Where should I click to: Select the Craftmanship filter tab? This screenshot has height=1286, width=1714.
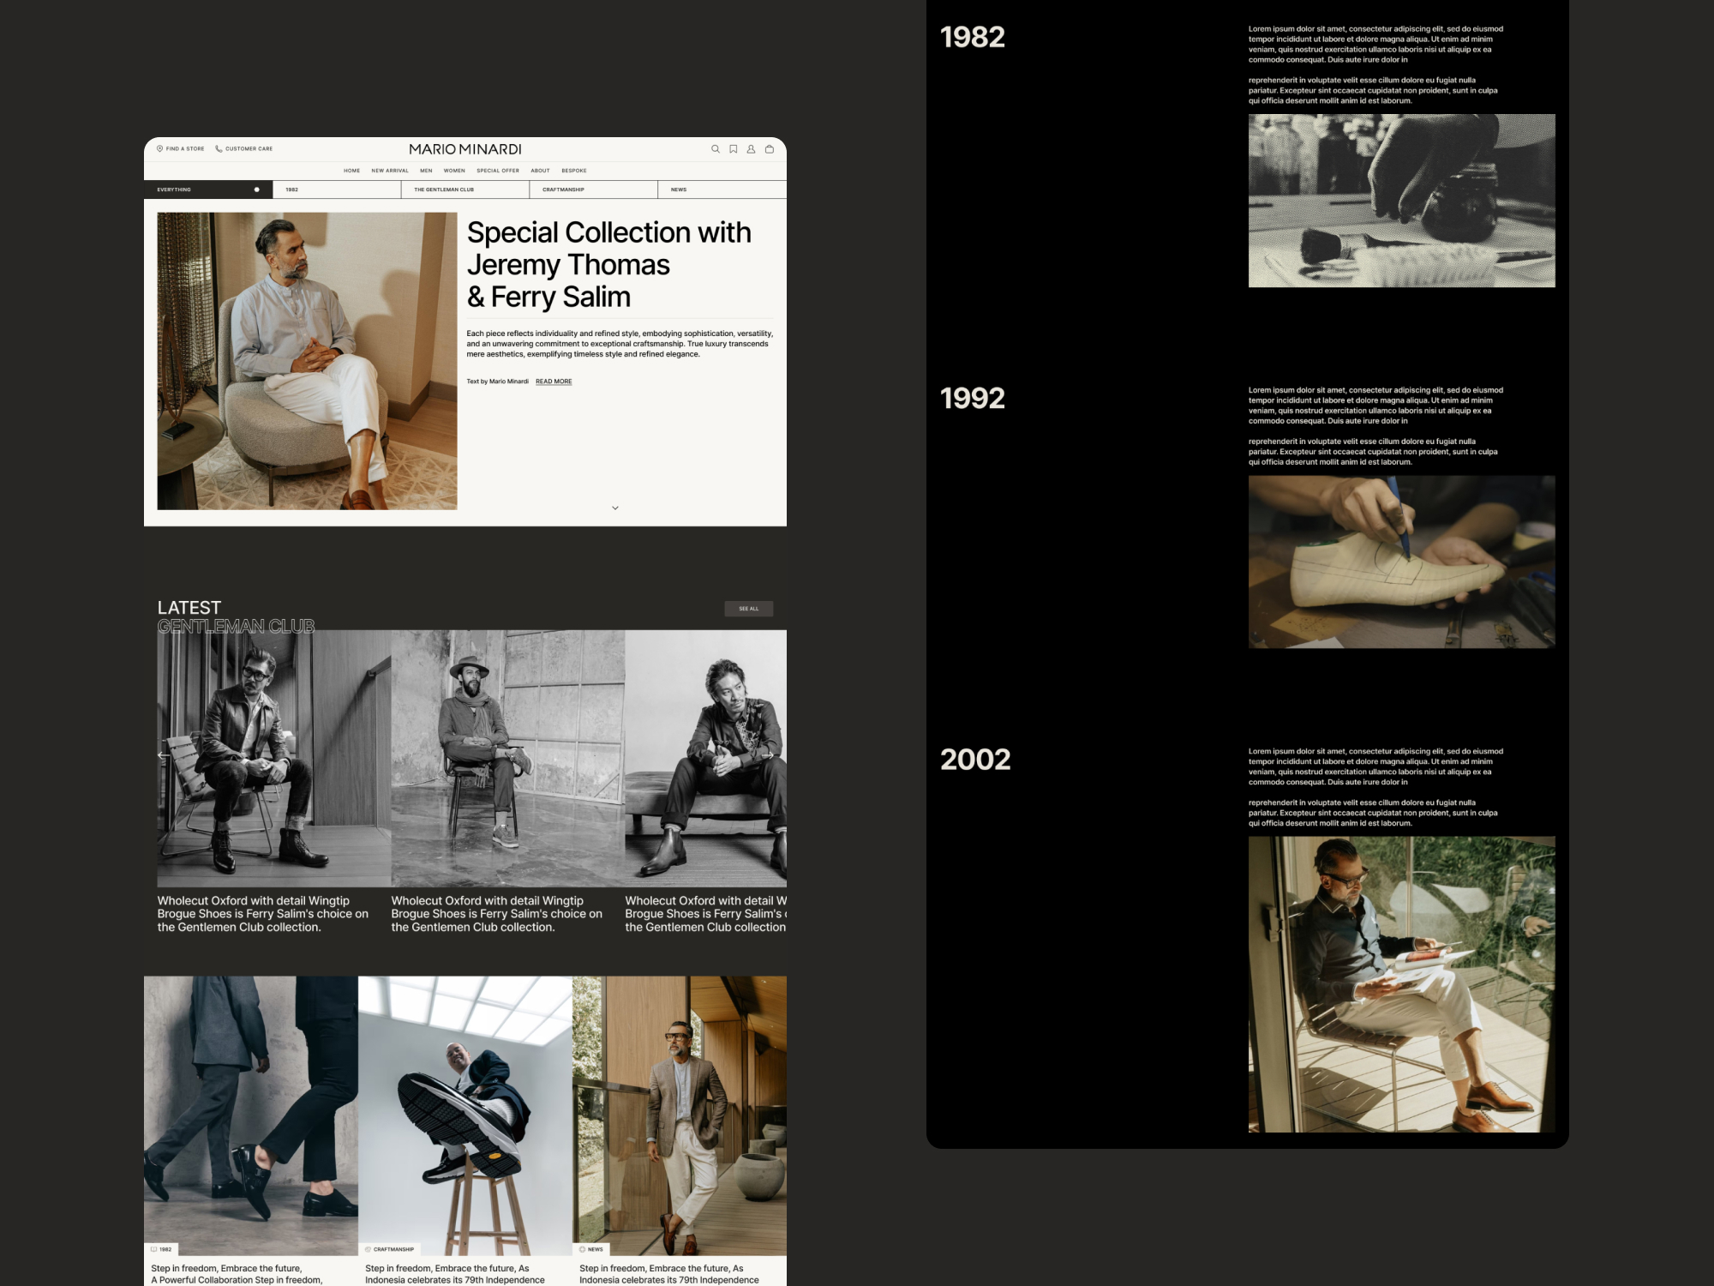[x=594, y=189]
